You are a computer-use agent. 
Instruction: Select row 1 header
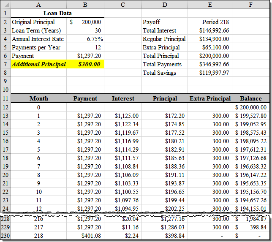(x=5, y=13)
